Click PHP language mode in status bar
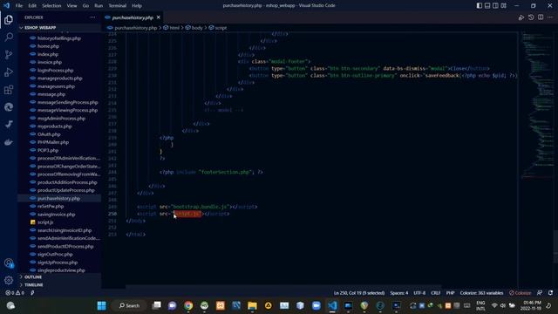This screenshot has height=314, width=558. 450,293
